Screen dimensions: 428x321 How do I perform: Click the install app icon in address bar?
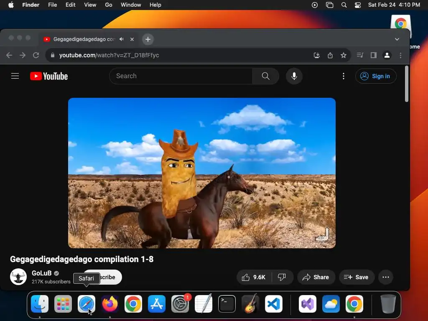pos(317,55)
